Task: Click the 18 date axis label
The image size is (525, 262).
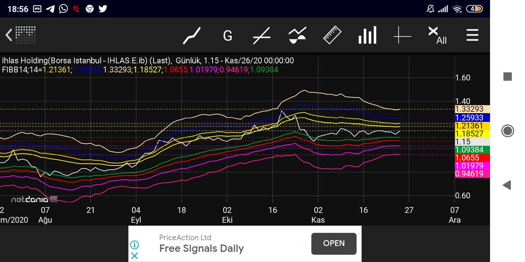Action: (x=182, y=210)
